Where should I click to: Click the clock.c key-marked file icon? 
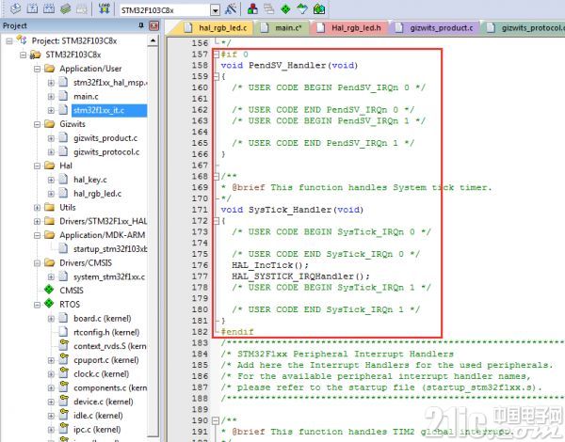(x=63, y=373)
